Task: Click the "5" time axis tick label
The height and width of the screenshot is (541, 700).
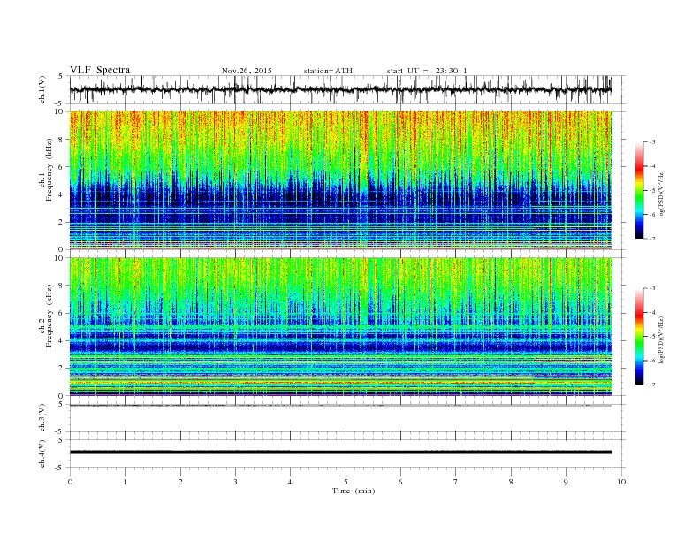Action: click(x=346, y=482)
